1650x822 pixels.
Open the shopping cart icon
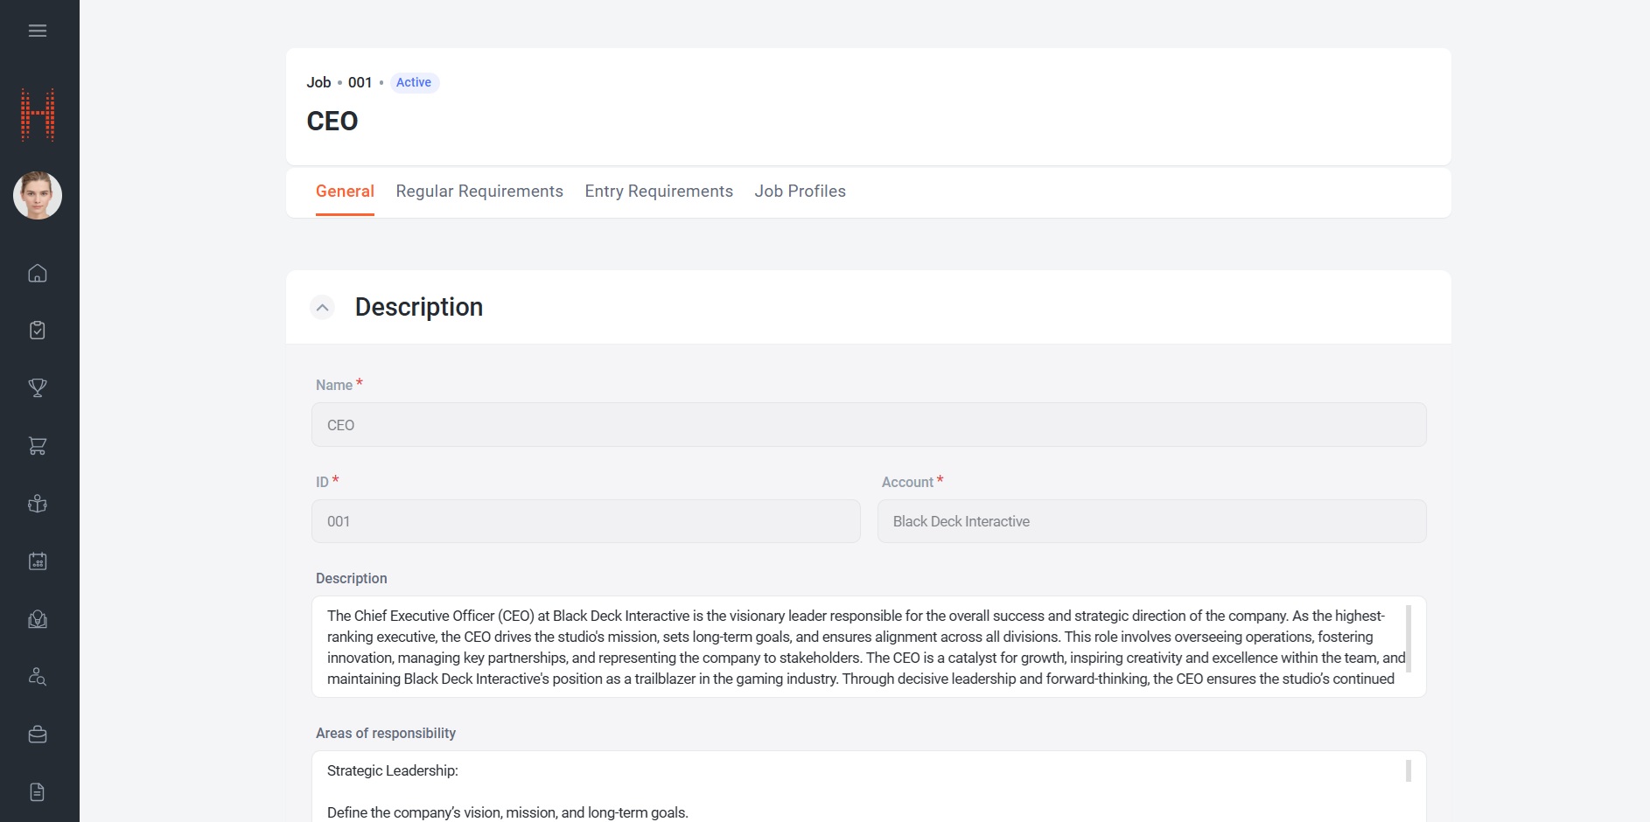click(x=38, y=446)
